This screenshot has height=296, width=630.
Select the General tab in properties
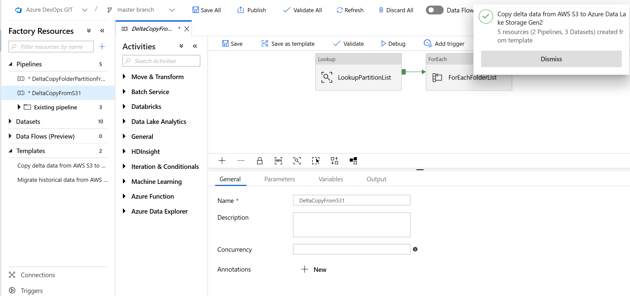coord(230,179)
